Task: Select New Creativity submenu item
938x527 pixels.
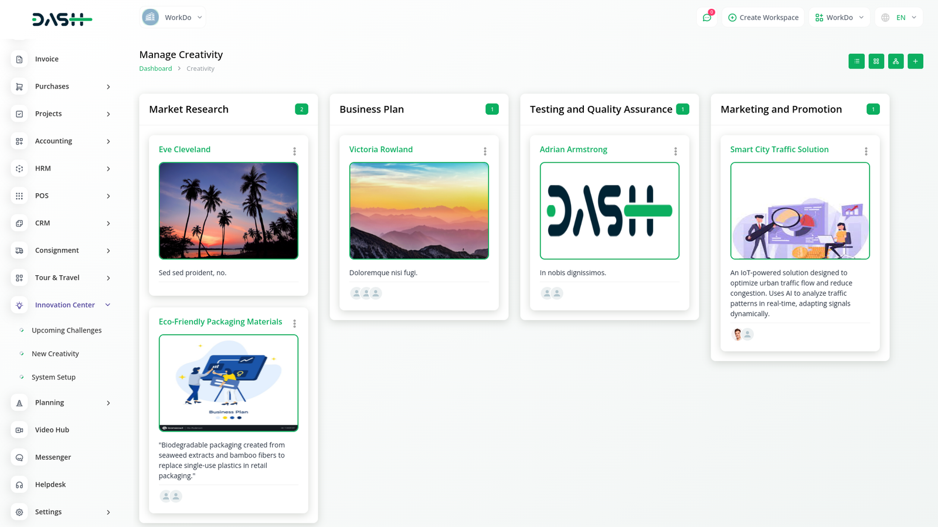Action: (x=55, y=354)
